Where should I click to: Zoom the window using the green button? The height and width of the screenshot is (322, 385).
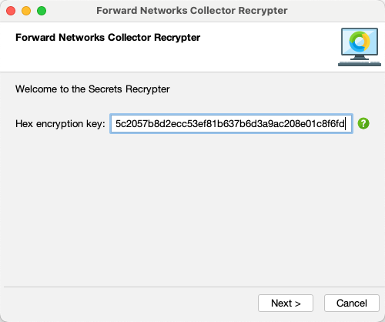pyautogui.click(x=42, y=11)
